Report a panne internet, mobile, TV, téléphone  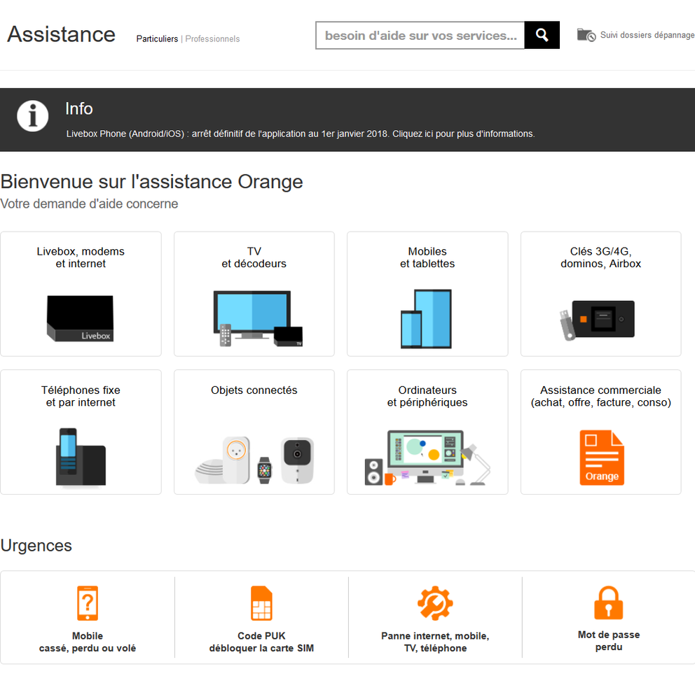pos(434,603)
